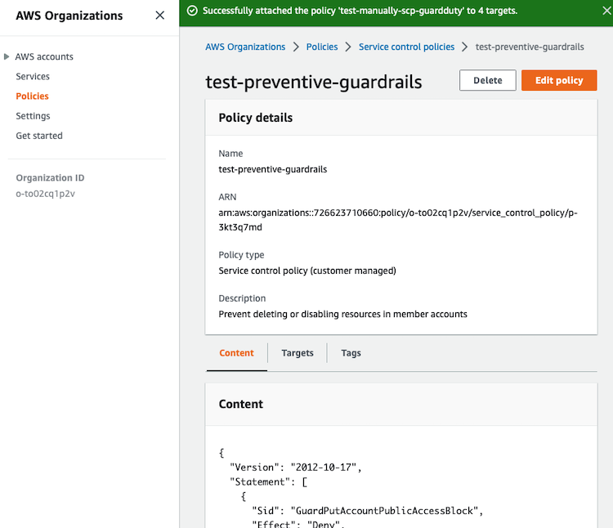Click the Content section heading
Image resolution: width=613 pixels, height=528 pixels.
pos(241,404)
